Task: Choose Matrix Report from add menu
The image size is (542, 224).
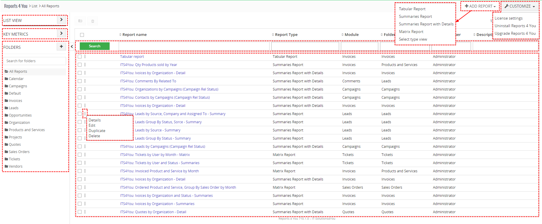Action: coord(411,32)
